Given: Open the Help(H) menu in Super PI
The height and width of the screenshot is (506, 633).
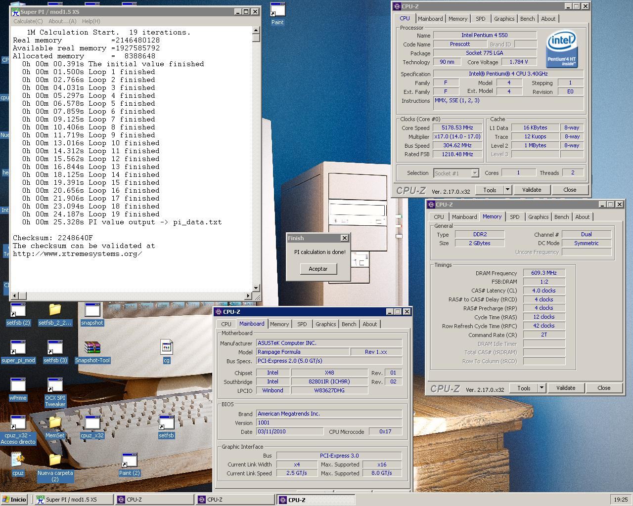Looking at the screenshot, I should tap(91, 21).
